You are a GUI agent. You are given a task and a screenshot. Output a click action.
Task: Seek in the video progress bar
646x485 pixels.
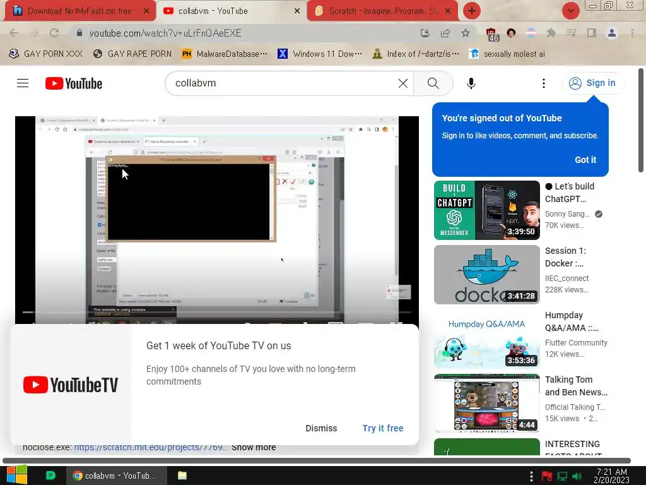(x=217, y=312)
